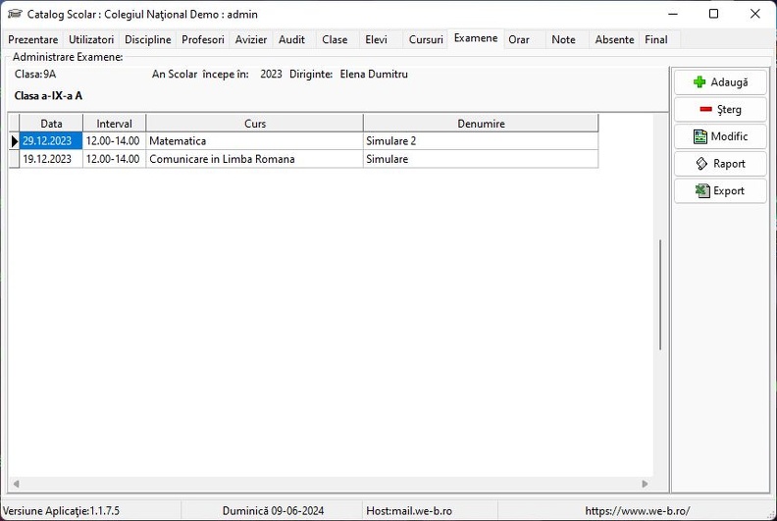Click the horizontal scrollbar right arrow
Screen dimensions: 777x521
point(645,484)
